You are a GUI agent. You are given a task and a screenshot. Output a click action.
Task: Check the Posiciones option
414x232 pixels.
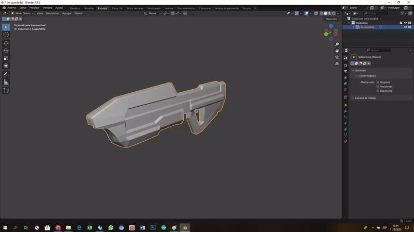point(378,87)
